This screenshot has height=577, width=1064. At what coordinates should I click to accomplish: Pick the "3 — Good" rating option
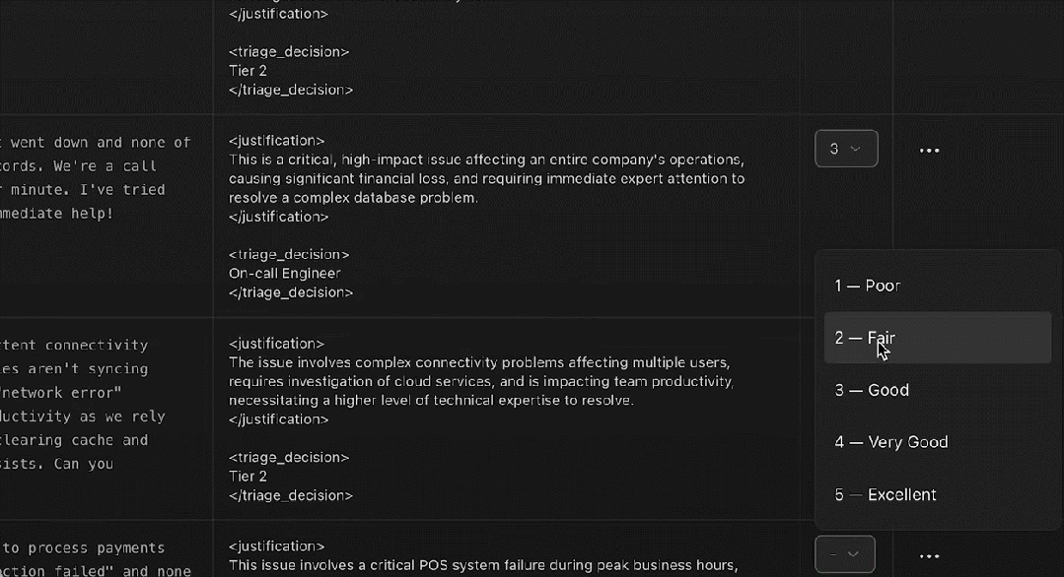coord(872,390)
